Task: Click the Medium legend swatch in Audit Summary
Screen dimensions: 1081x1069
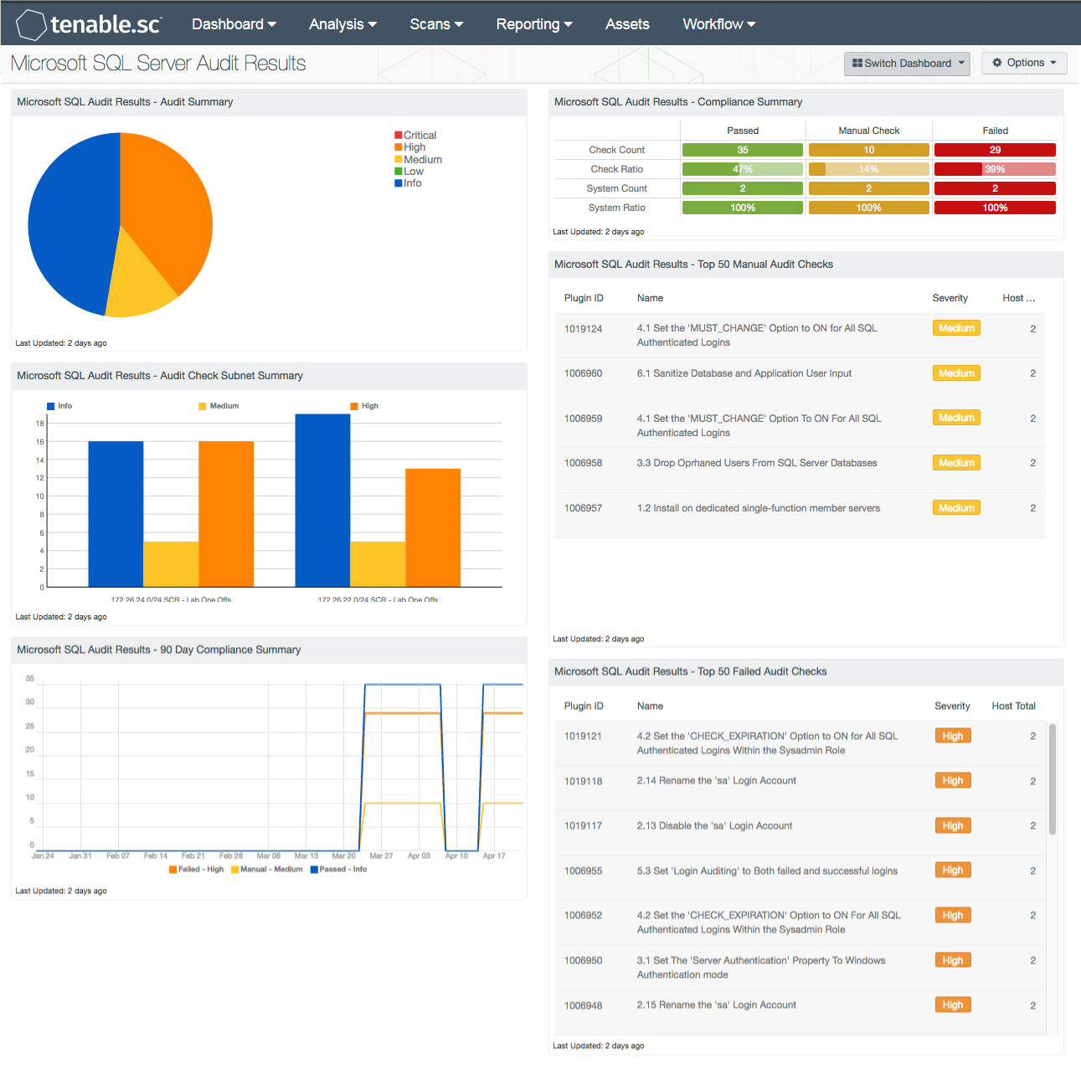Action: pos(399,159)
